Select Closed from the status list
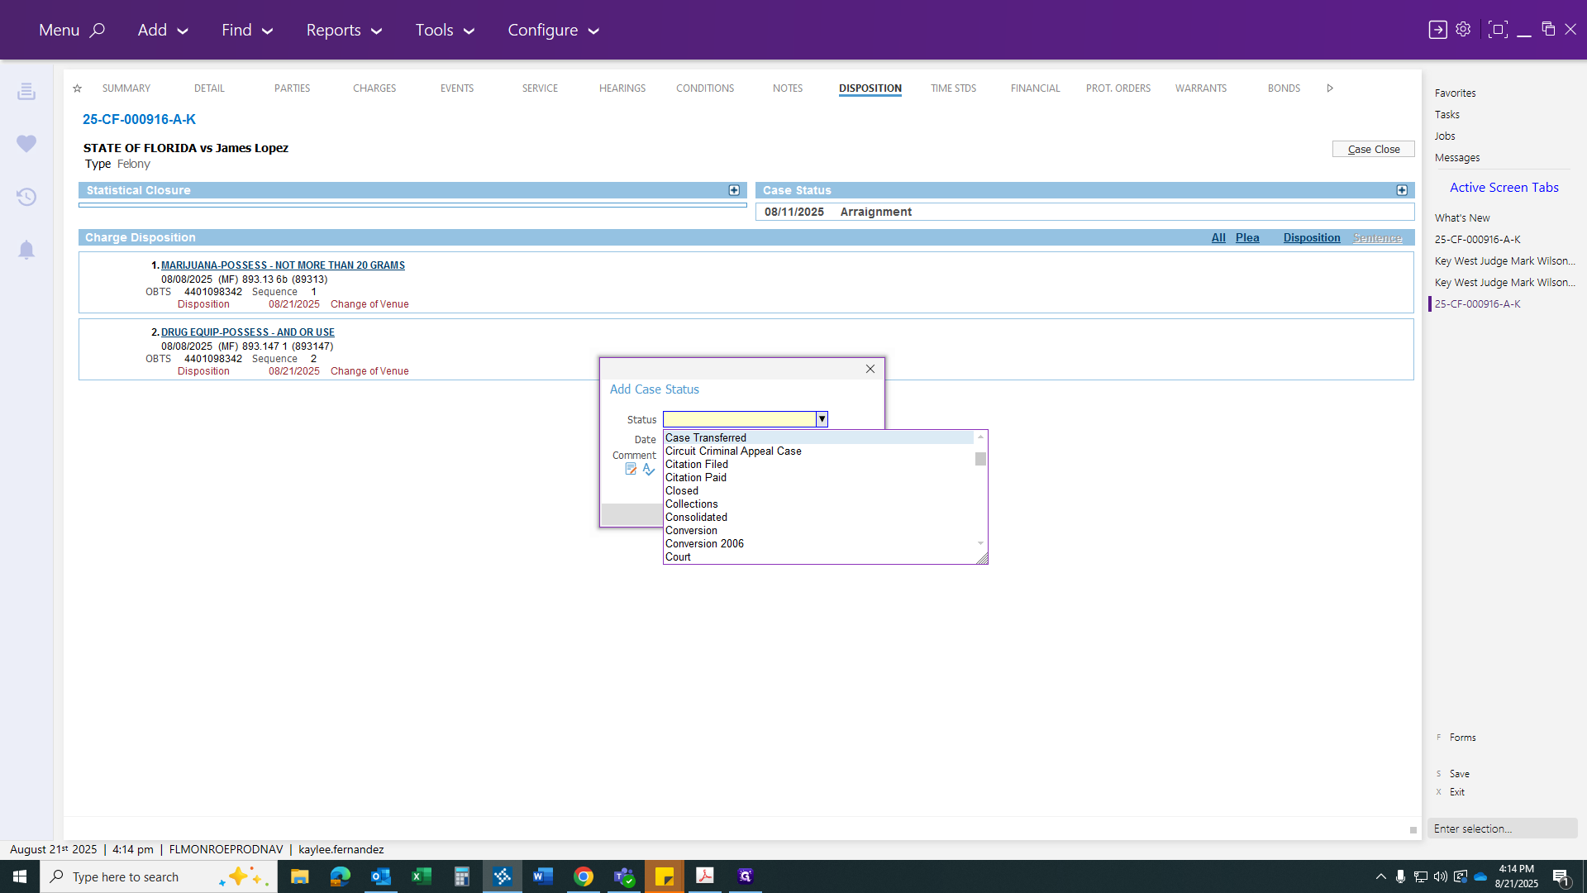1587x893 pixels. [682, 491]
